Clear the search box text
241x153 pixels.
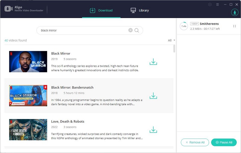coord(130,30)
